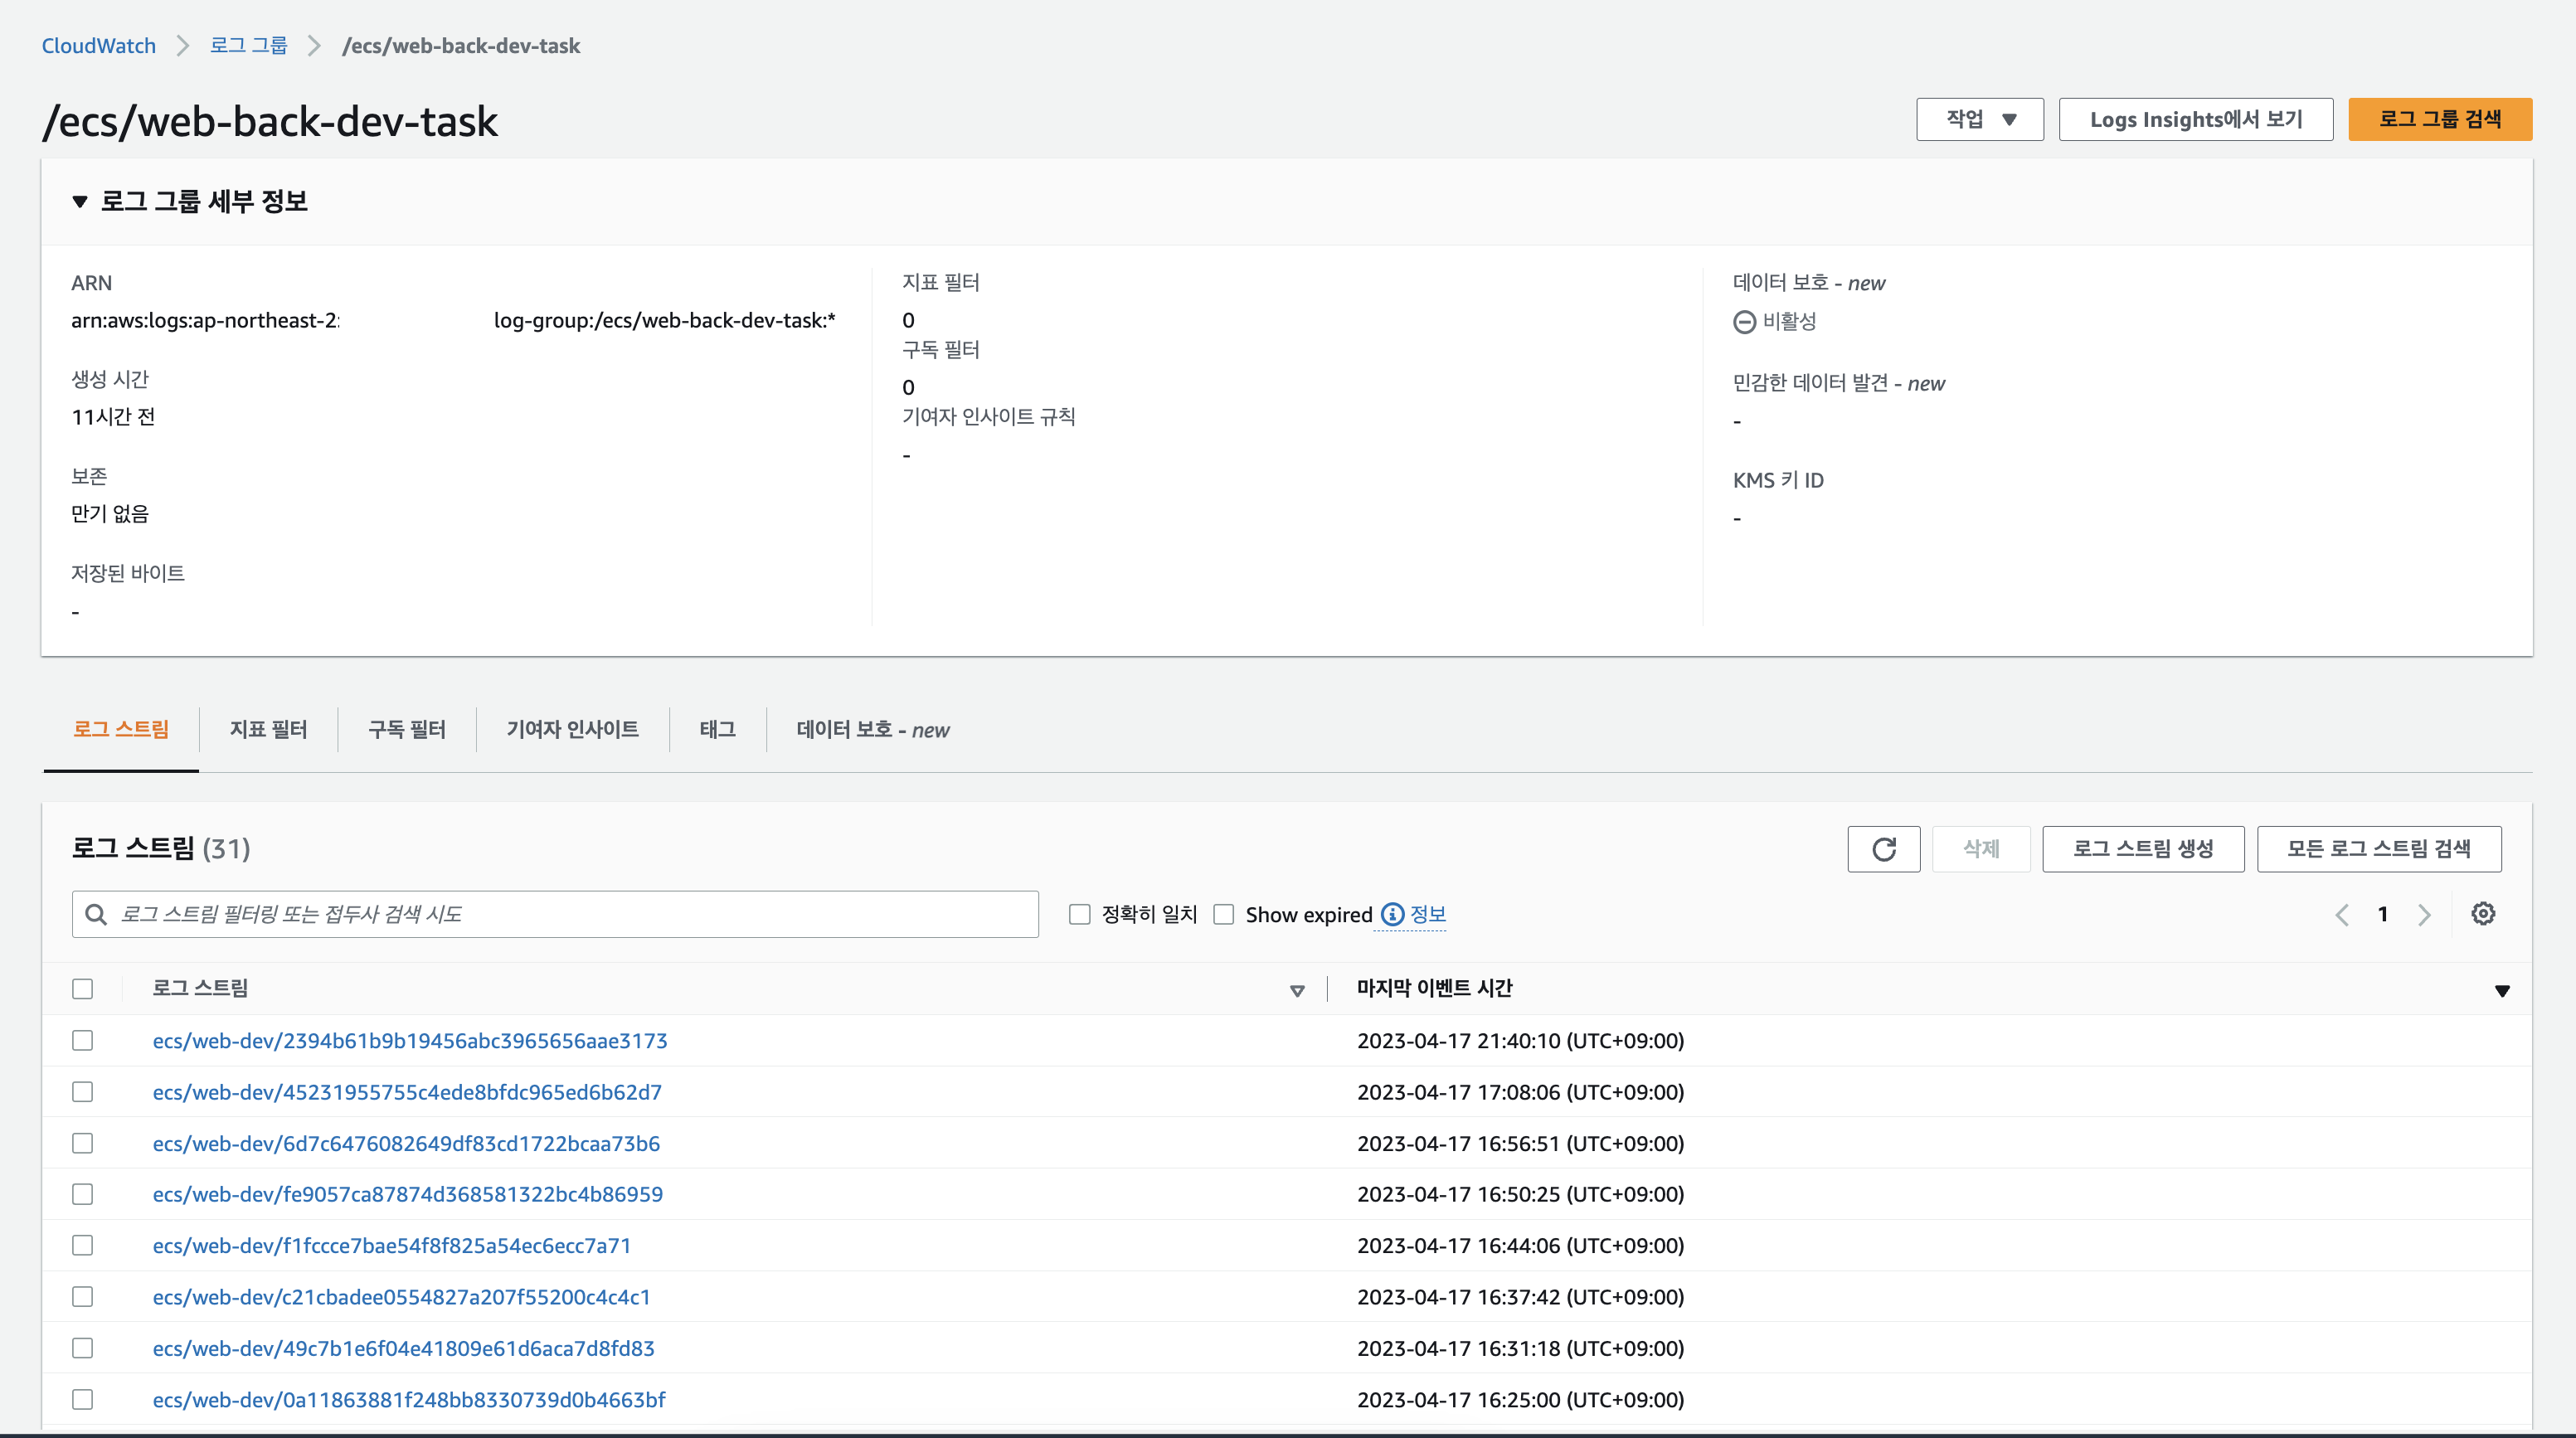This screenshot has height=1438, width=2576.
Task: Go to previous page arrow
Action: click(x=2342, y=915)
